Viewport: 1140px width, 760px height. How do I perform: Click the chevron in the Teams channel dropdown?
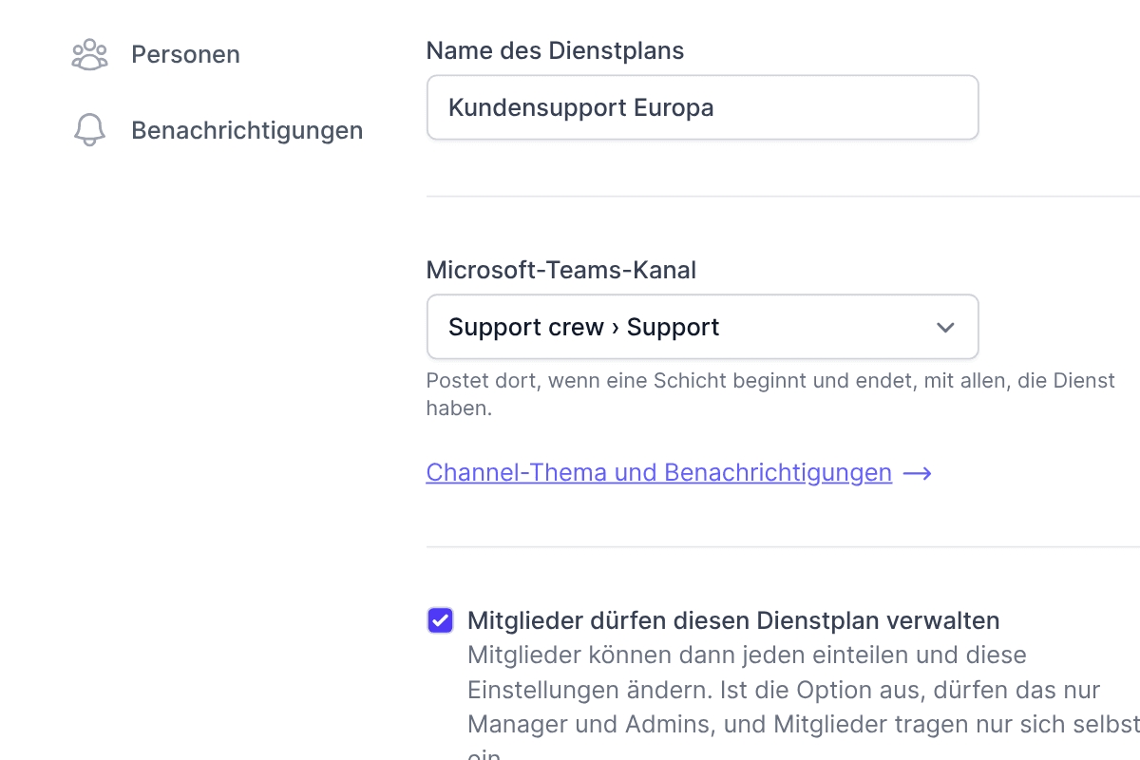[945, 328]
